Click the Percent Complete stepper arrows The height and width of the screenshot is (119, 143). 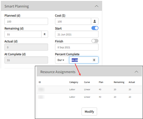94,60
